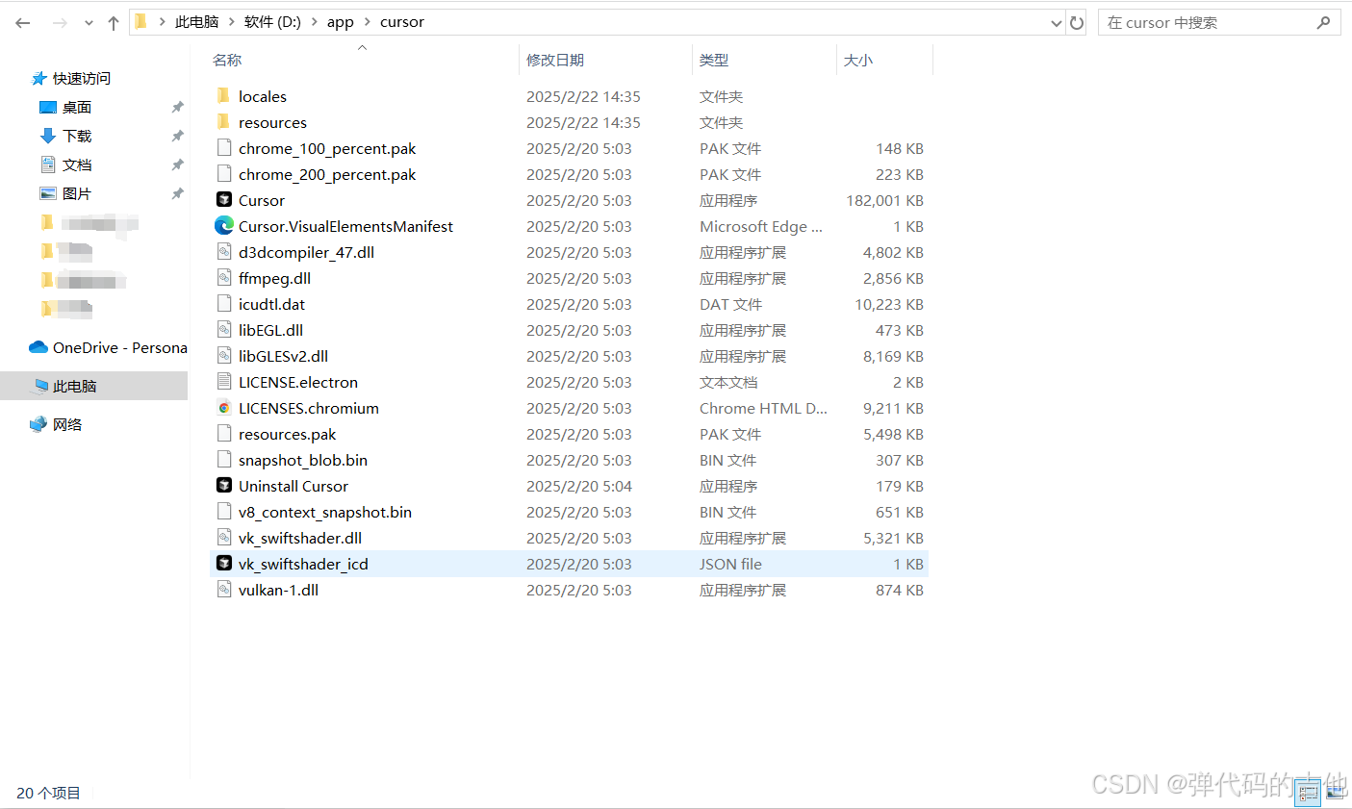Expand the address bar history dropdown

pyautogui.click(x=1056, y=22)
